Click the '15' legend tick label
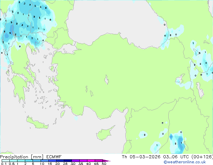The height and width of the screenshot is (165, 213). tap(50, 164)
